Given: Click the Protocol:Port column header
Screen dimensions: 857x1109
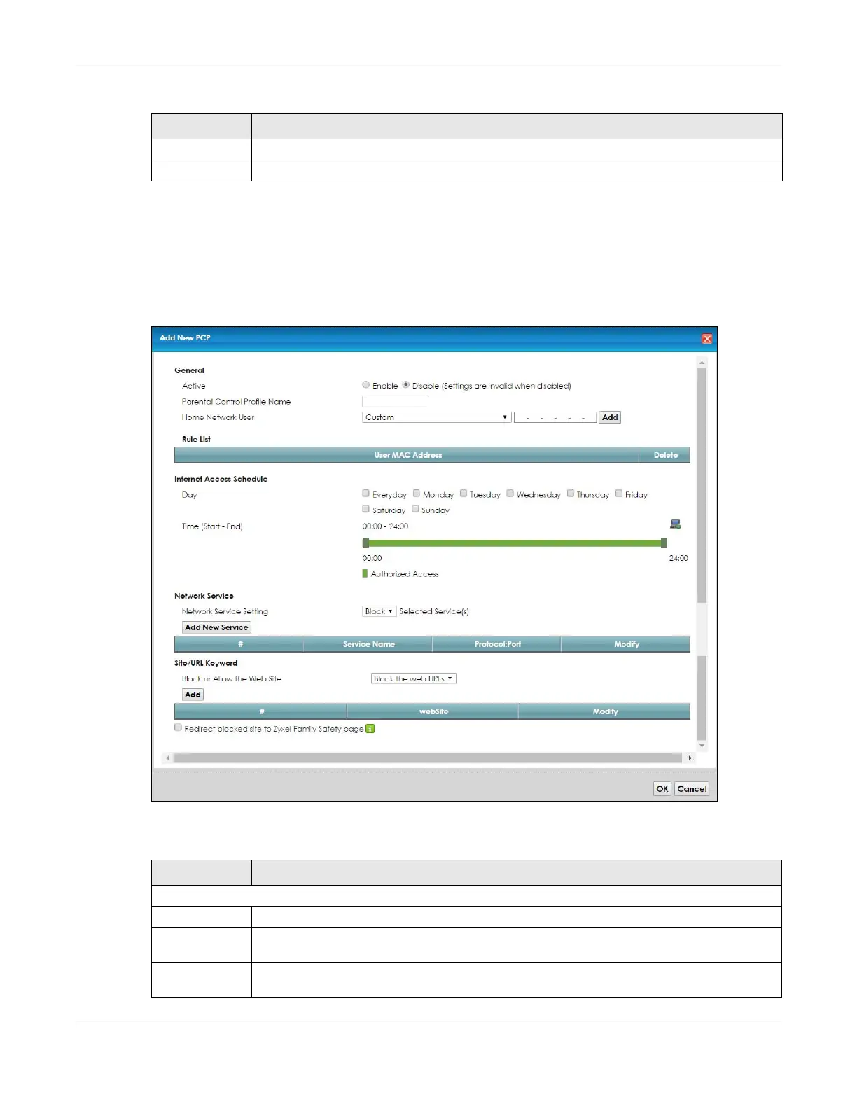Looking at the screenshot, I should (497, 644).
